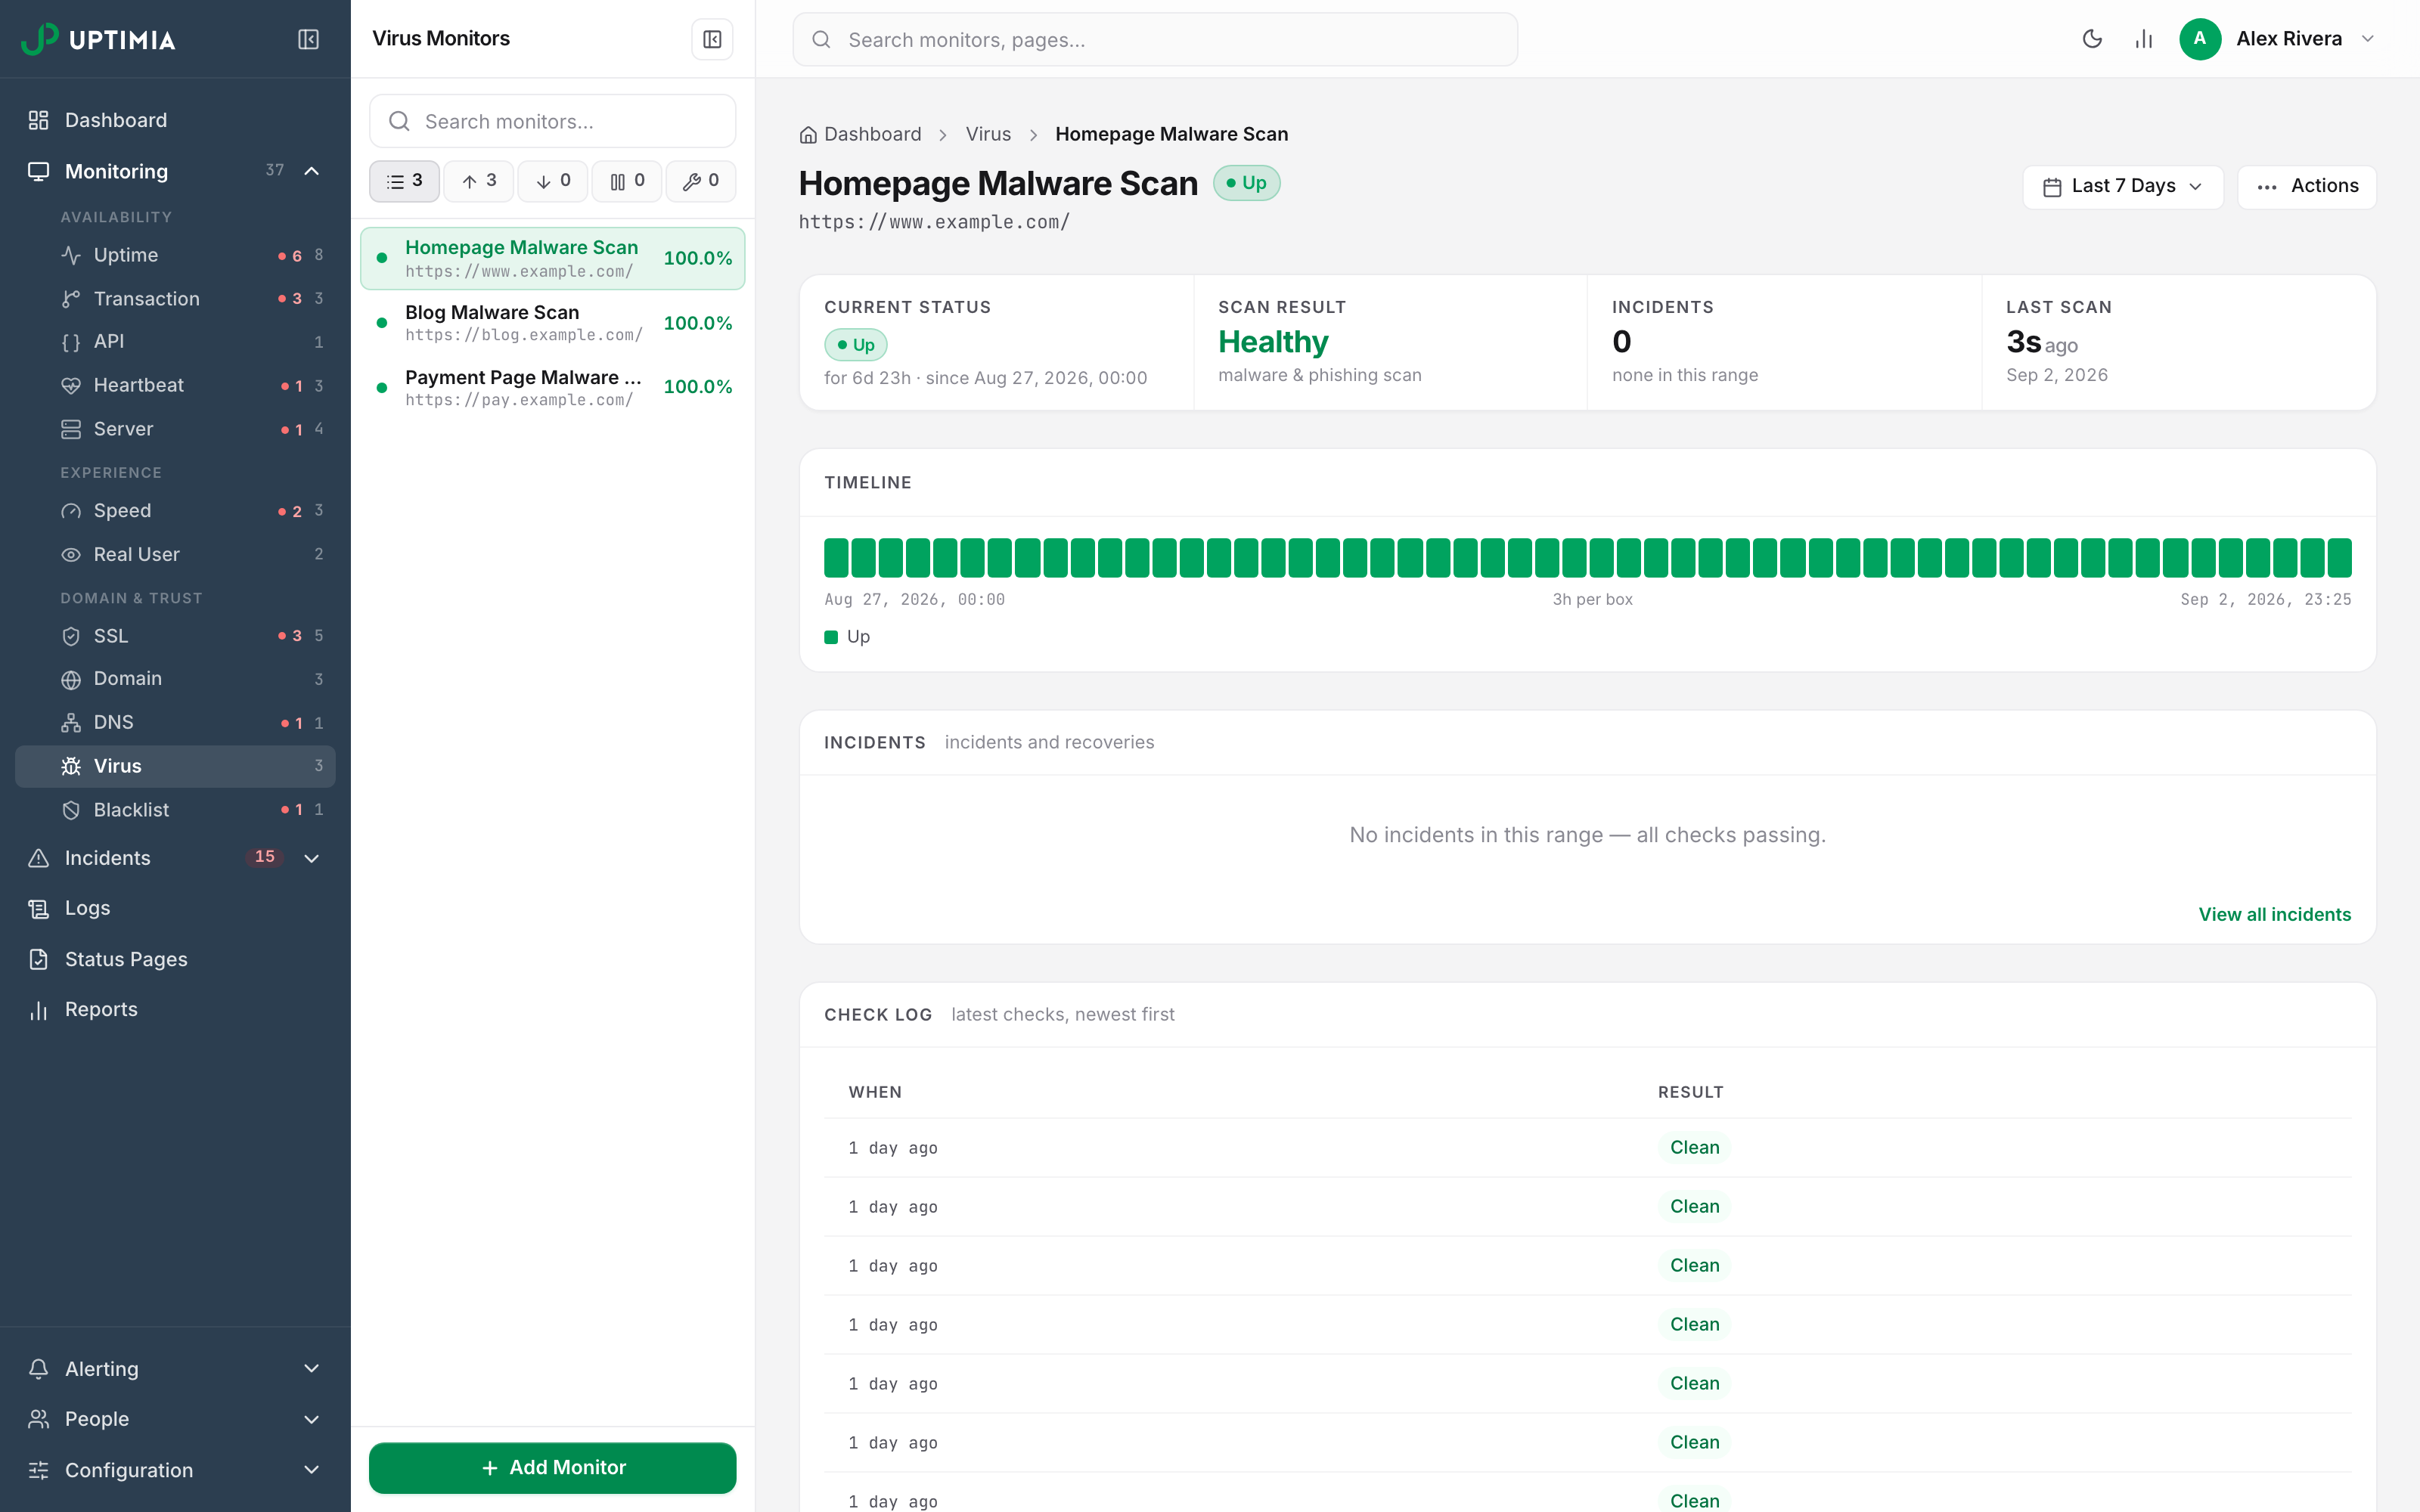2420x1512 pixels.
Task: Filter monitors by down status
Action: pyautogui.click(x=552, y=181)
